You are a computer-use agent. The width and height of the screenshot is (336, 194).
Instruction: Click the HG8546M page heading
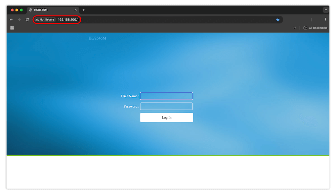tap(97, 38)
